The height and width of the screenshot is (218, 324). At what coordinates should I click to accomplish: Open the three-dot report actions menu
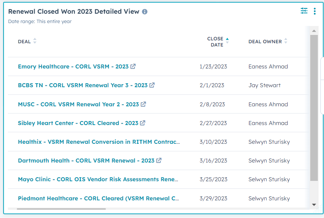coord(315,11)
